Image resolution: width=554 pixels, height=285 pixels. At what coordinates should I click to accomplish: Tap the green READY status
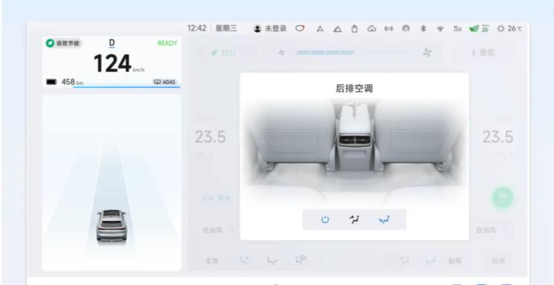point(167,43)
